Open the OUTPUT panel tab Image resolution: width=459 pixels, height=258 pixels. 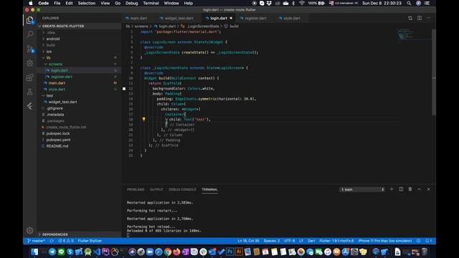click(156, 189)
